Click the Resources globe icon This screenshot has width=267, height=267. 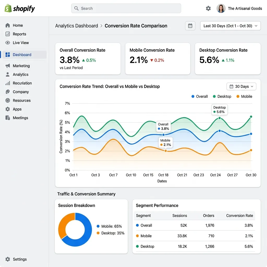coord(8,100)
